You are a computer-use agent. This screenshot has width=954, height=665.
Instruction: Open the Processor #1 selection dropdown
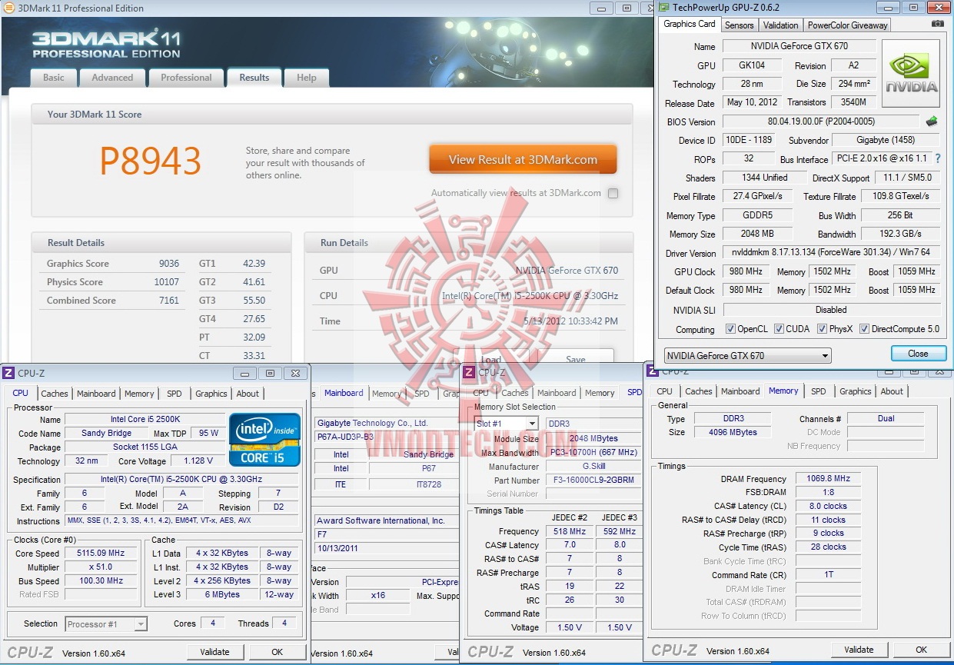point(106,624)
